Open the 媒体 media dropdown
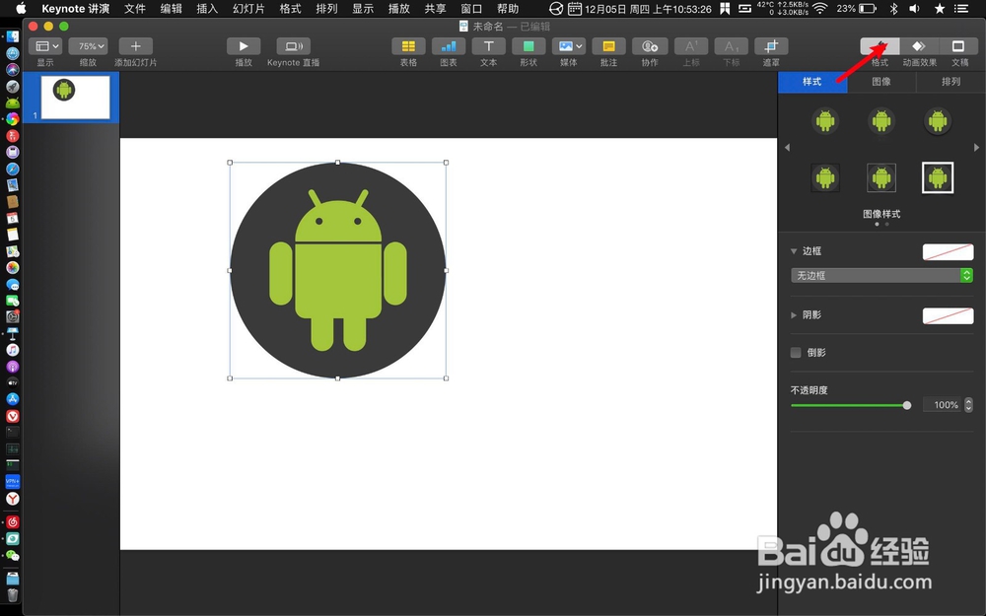986x616 pixels. click(569, 46)
